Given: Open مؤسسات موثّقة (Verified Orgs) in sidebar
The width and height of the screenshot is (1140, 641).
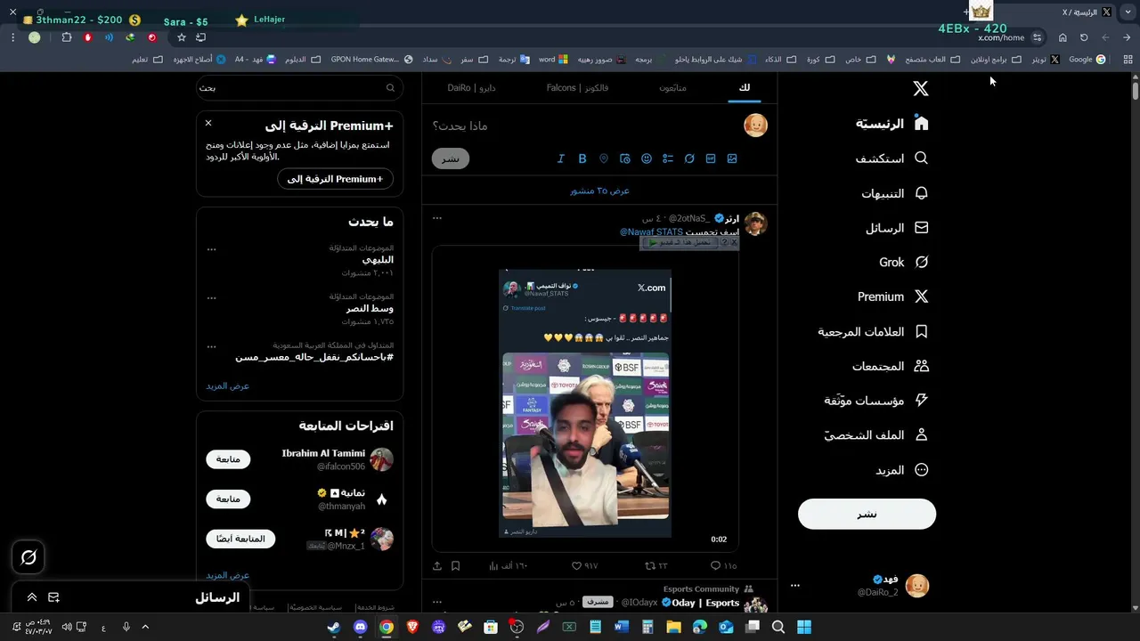Looking at the screenshot, I should 876,401.
